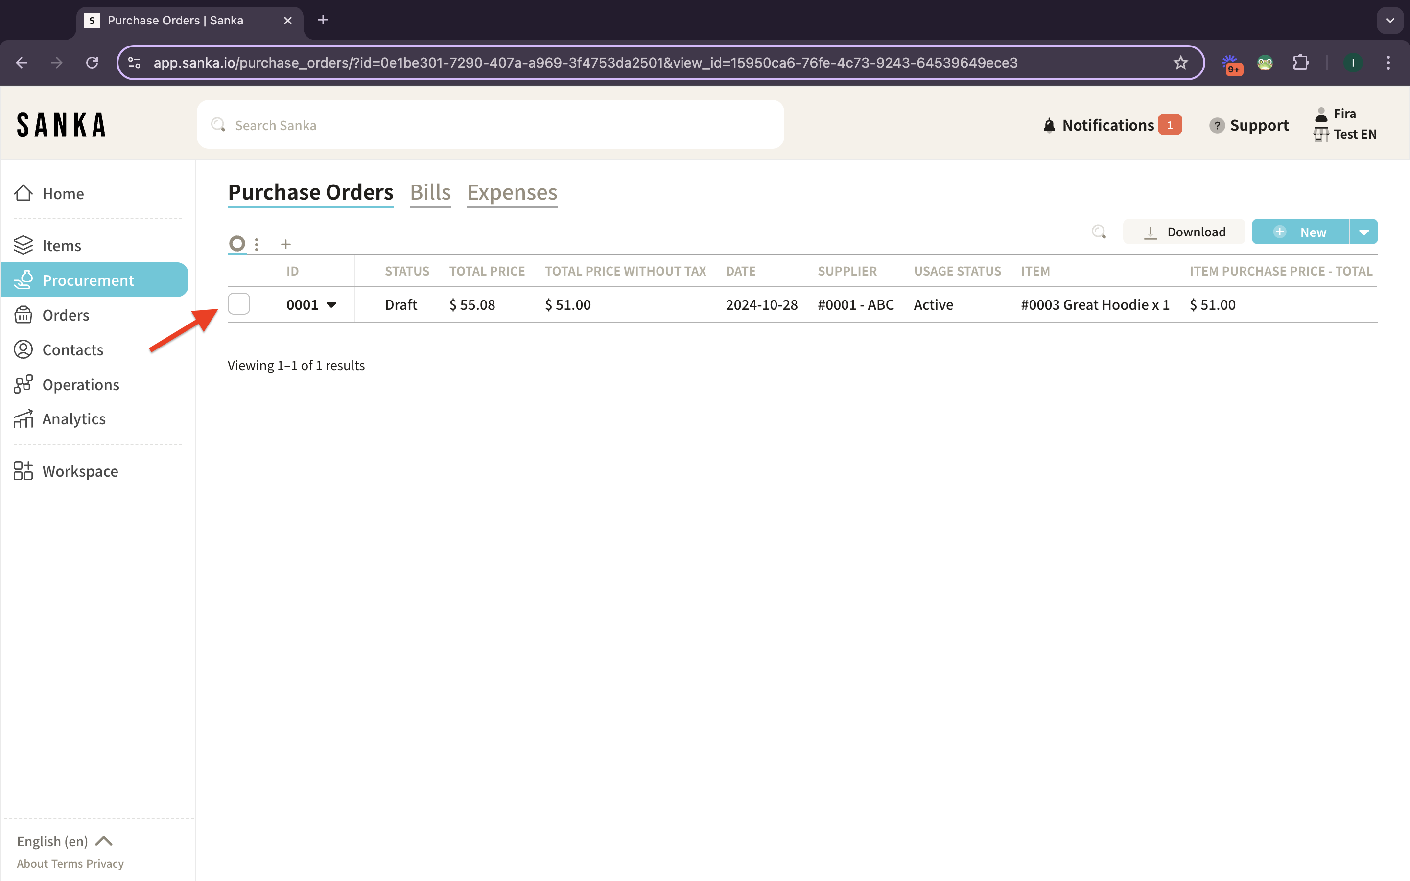Click the Home icon in sidebar

coord(23,193)
